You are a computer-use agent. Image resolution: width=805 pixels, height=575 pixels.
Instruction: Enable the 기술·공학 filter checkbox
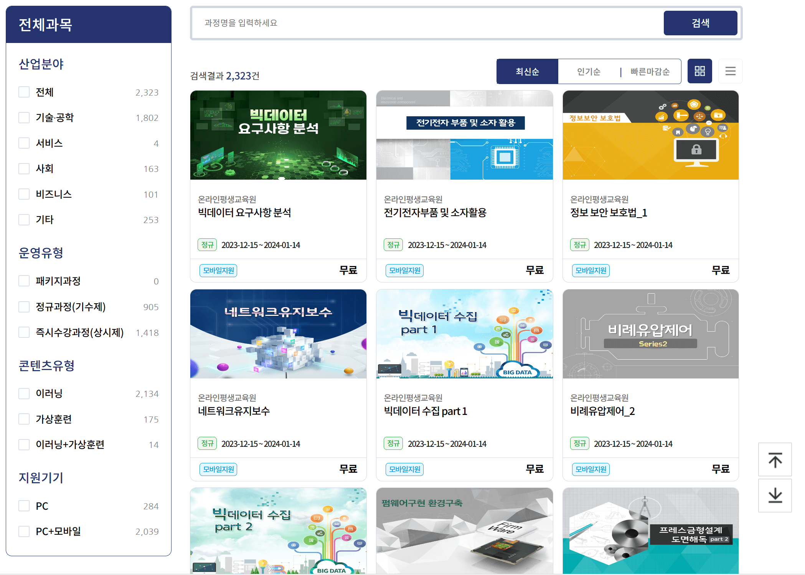[x=24, y=117]
